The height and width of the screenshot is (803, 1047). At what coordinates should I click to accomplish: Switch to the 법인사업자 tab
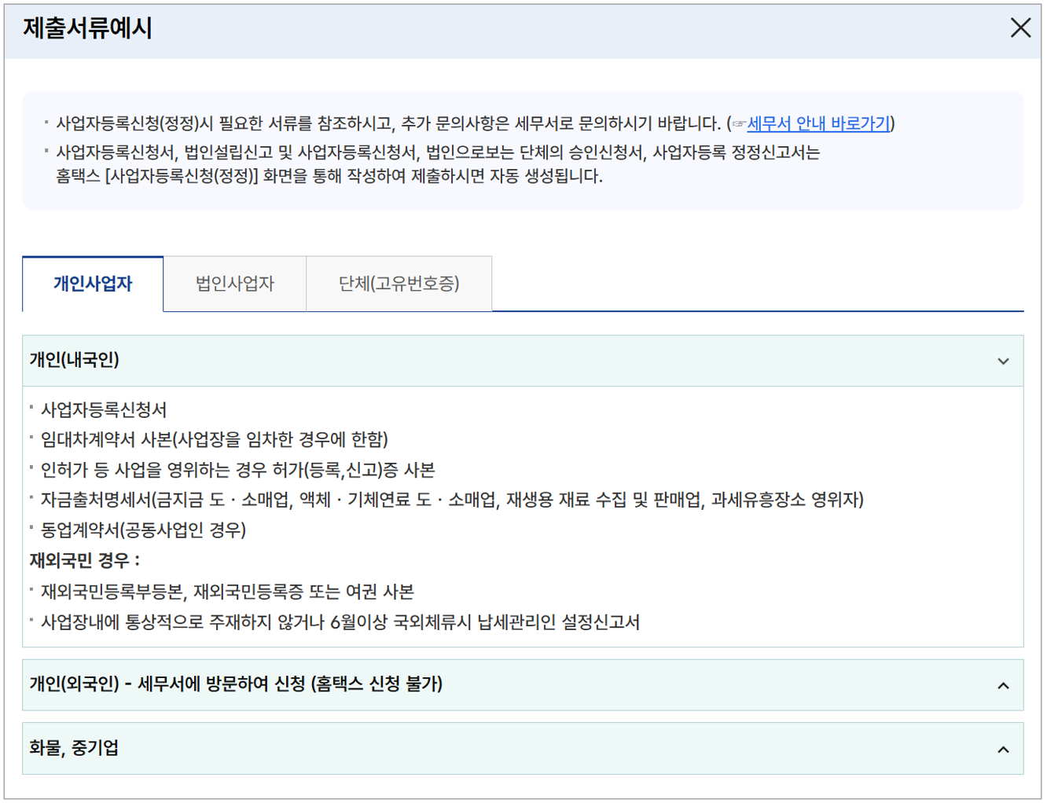click(234, 284)
